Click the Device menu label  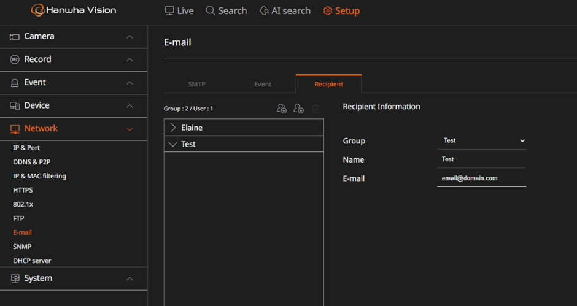[x=37, y=105]
